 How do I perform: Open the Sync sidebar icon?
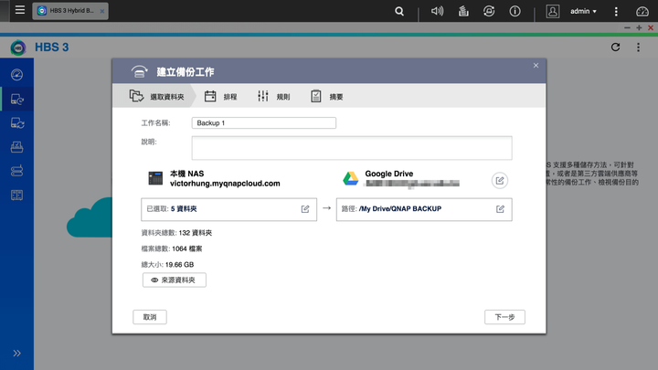coord(16,123)
